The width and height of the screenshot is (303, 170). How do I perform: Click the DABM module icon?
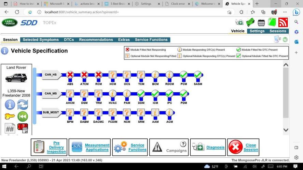coord(84,112)
